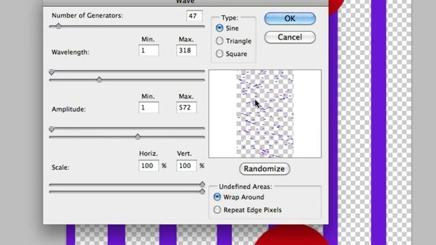
Task: Click the vertical Scale slider handle
Action: point(202,191)
